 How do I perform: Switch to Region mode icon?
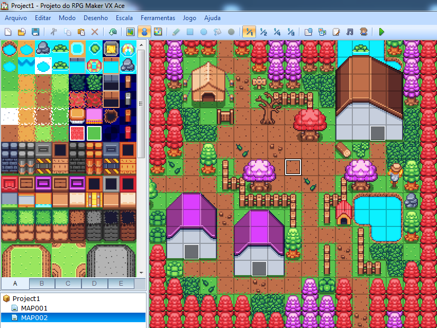tap(158, 32)
